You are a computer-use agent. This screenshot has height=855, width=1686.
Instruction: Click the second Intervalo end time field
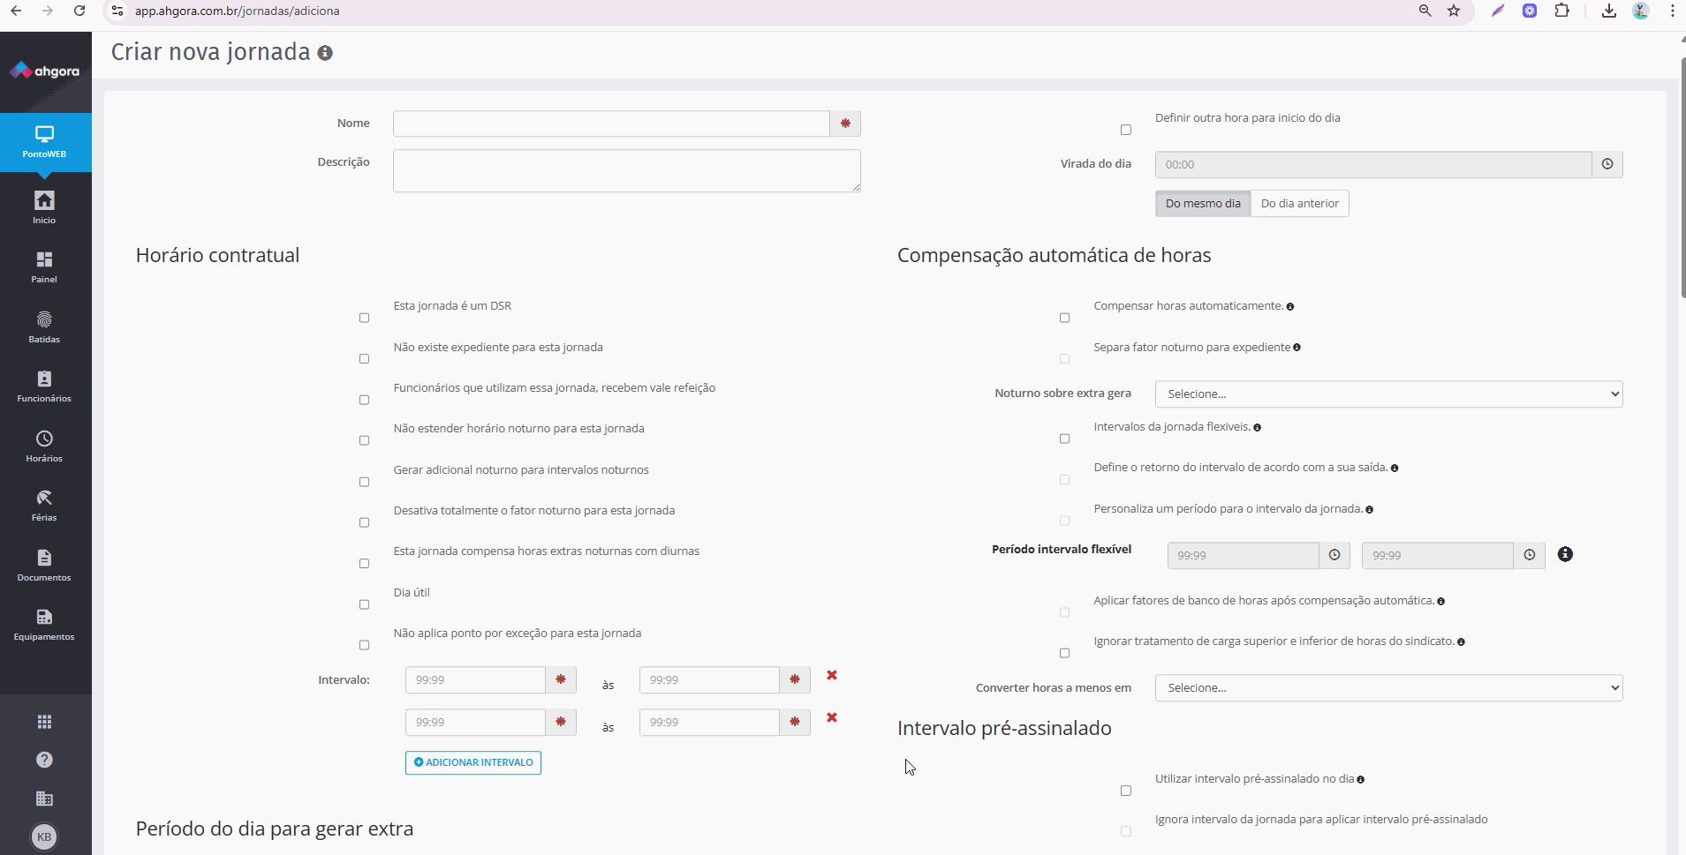(709, 722)
